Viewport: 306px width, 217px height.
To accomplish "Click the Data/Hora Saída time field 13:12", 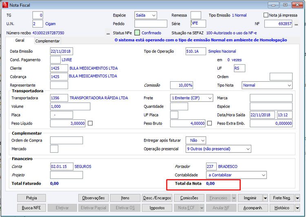I will point(285,115).
